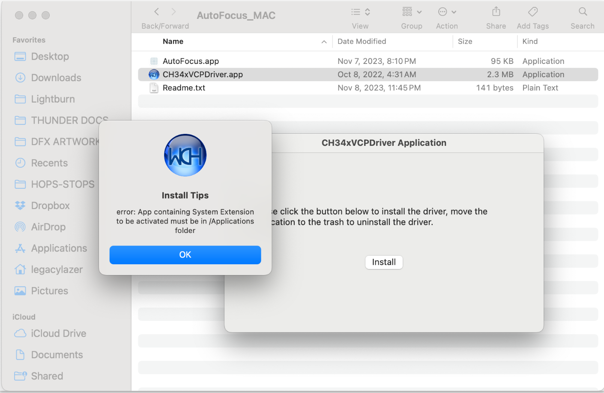
Task: Click the OK button in Install Tips dialog
Action: [185, 255]
